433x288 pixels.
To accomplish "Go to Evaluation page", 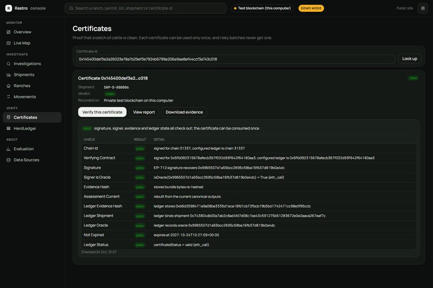I will [x=32, y=149].
